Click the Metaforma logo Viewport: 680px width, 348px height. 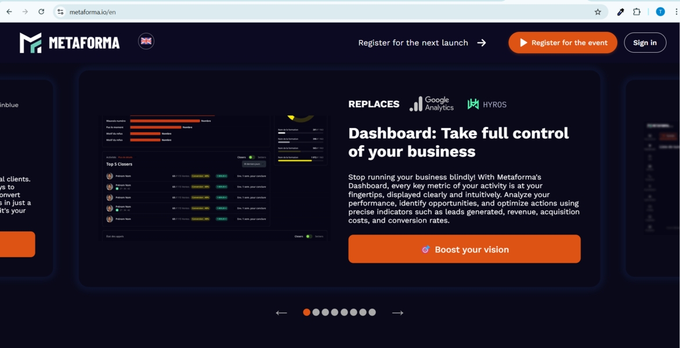[70, 42]
